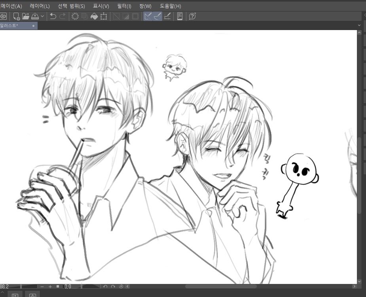Collapse the right panel dock arrow
This screenshot has width=366, height=297.
(x=365, y=15)
